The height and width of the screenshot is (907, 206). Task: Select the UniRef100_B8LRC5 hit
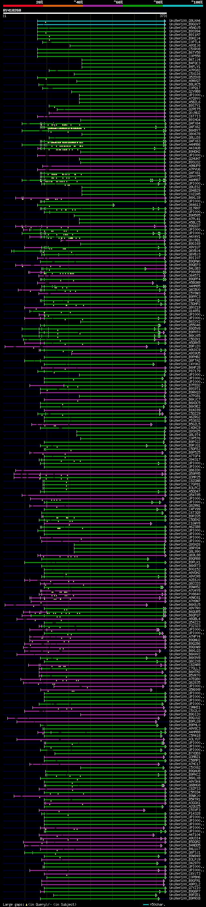tap(185, 85)
